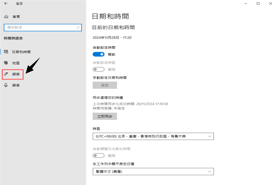Click the 日期和時間 clock icon

tap(6, 52)
